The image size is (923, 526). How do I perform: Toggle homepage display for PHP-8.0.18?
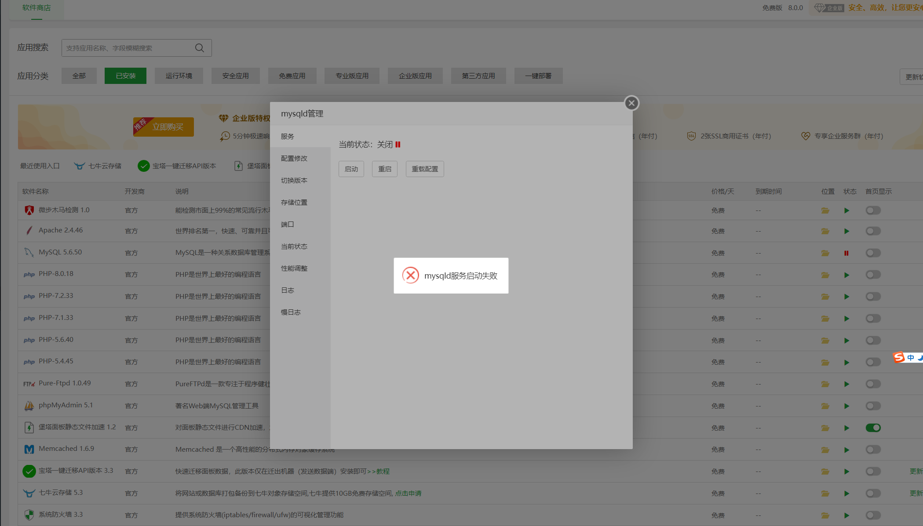click(873, 275)
